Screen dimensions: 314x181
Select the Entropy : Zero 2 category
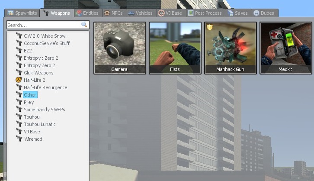pyautogui.click(x=41, y=58)
